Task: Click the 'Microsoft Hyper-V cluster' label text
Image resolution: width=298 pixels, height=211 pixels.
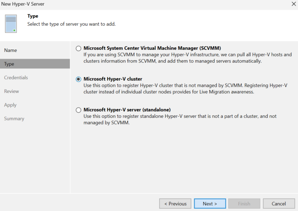Action: [113, 79]
